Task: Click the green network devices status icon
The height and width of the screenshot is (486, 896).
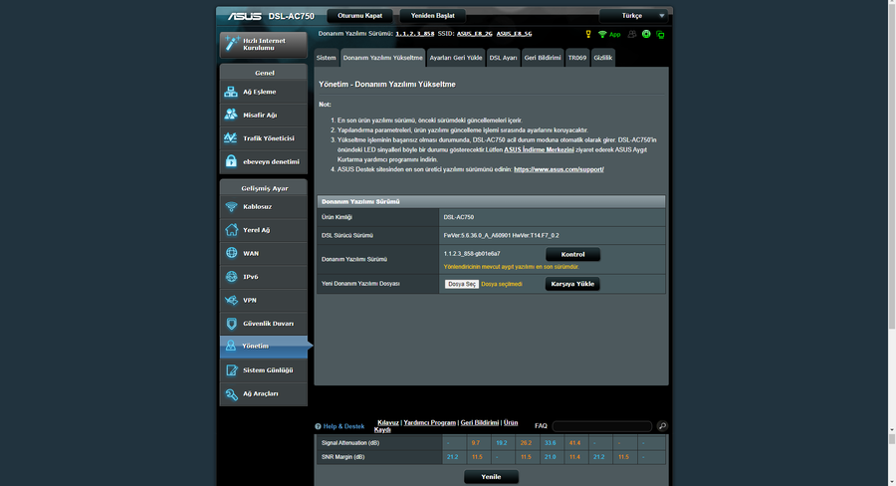Action: click(661, 35)
